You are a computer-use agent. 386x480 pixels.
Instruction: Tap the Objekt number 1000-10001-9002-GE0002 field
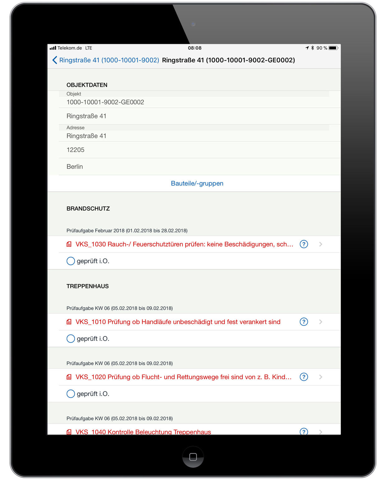(x=105, y=102)
